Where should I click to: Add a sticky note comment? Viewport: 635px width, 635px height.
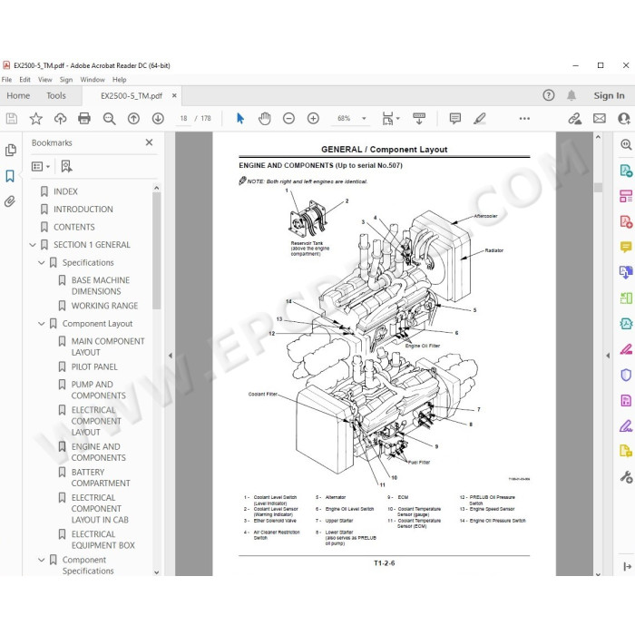click(455, 119)
